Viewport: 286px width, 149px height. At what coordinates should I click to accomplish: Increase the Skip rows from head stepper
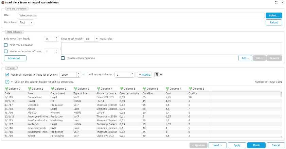tap(57, 37)
